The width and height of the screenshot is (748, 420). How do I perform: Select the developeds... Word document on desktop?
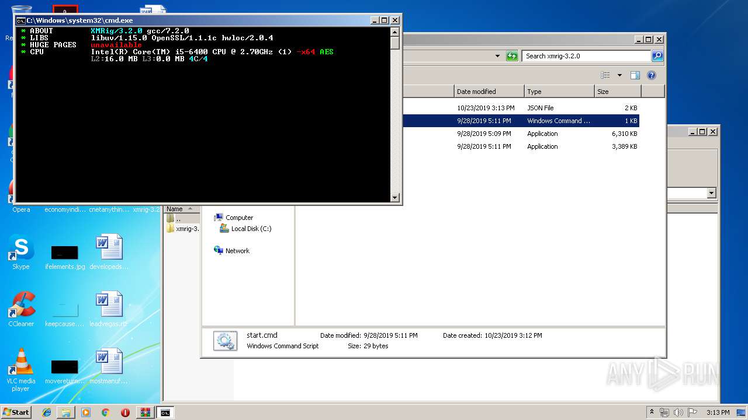tap(109, 253)
